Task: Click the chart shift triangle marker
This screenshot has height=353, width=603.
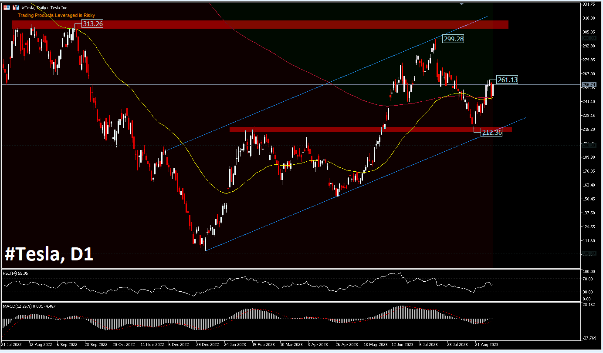Action: click(x=461, y=4)
